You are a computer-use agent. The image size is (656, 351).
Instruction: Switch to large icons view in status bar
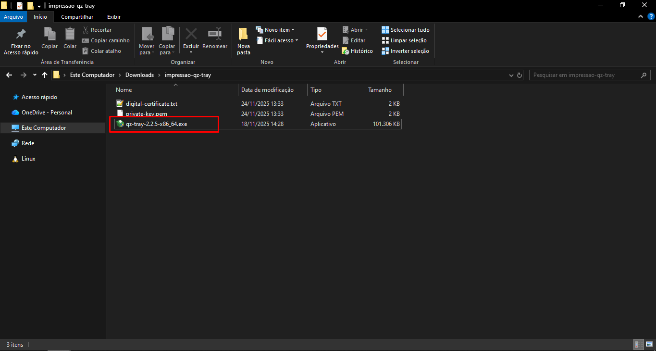point(649,344)
